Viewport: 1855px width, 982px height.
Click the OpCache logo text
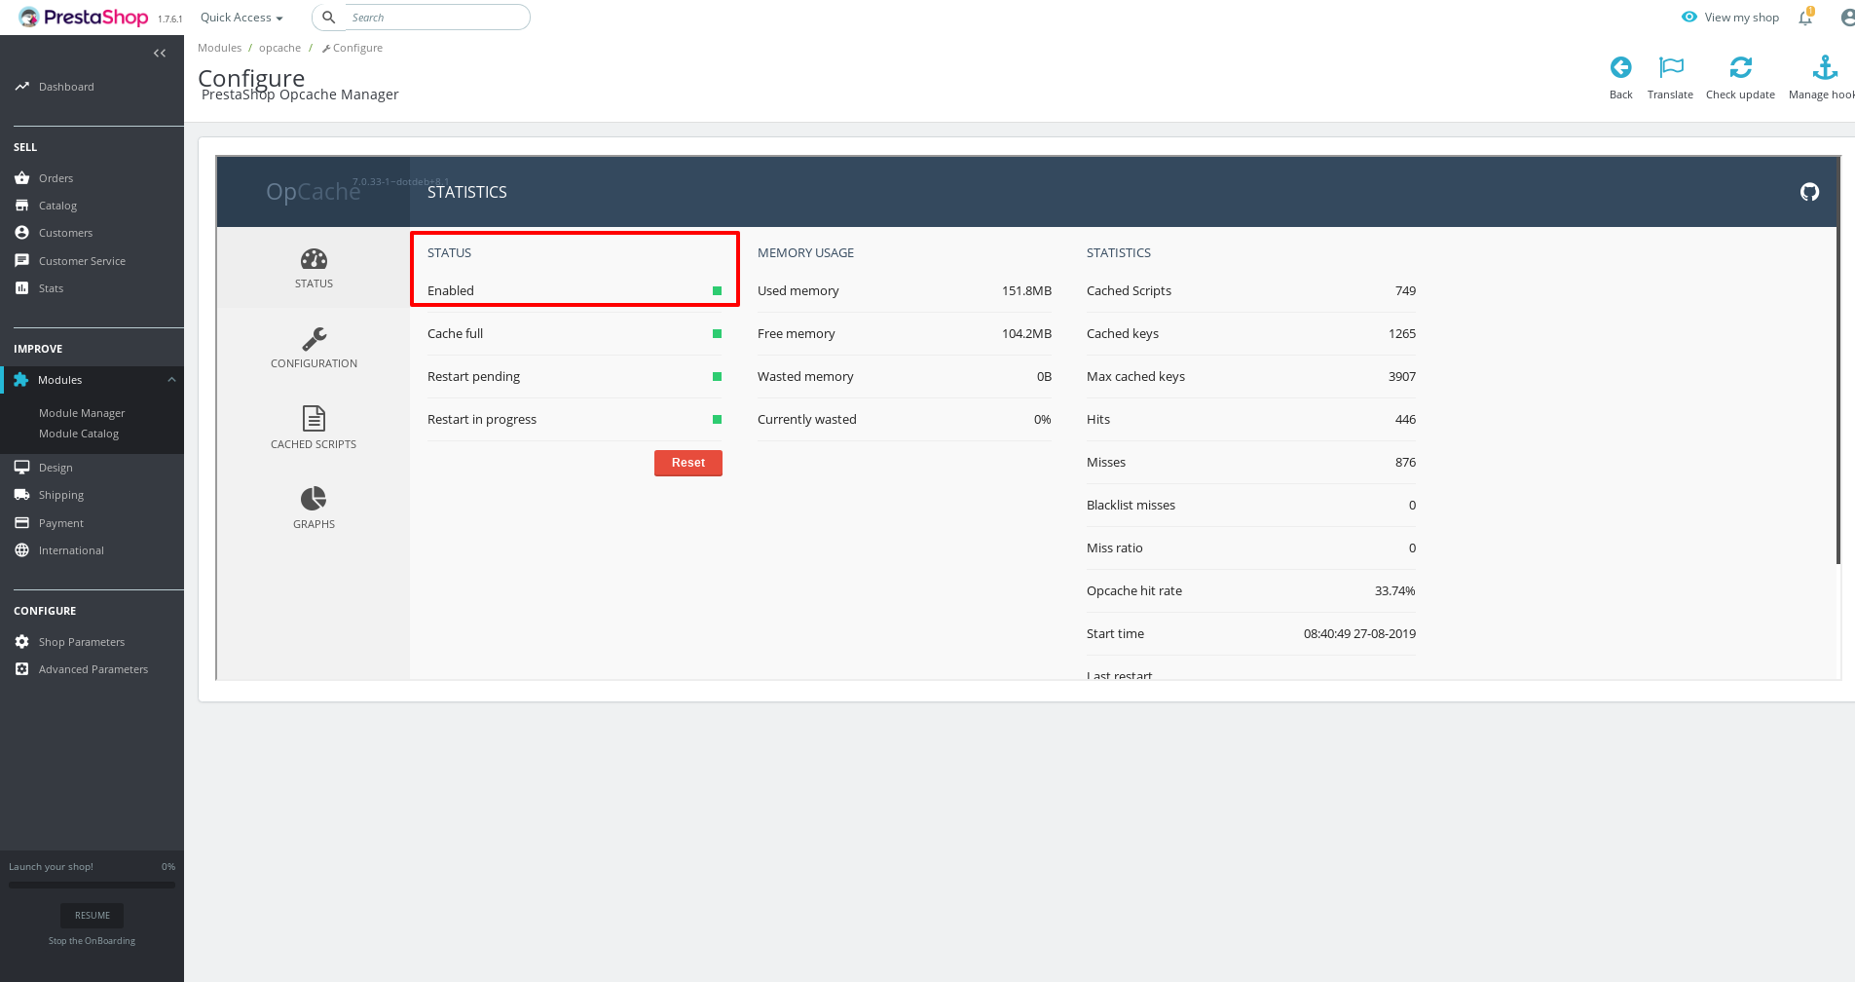pos(314,192)
